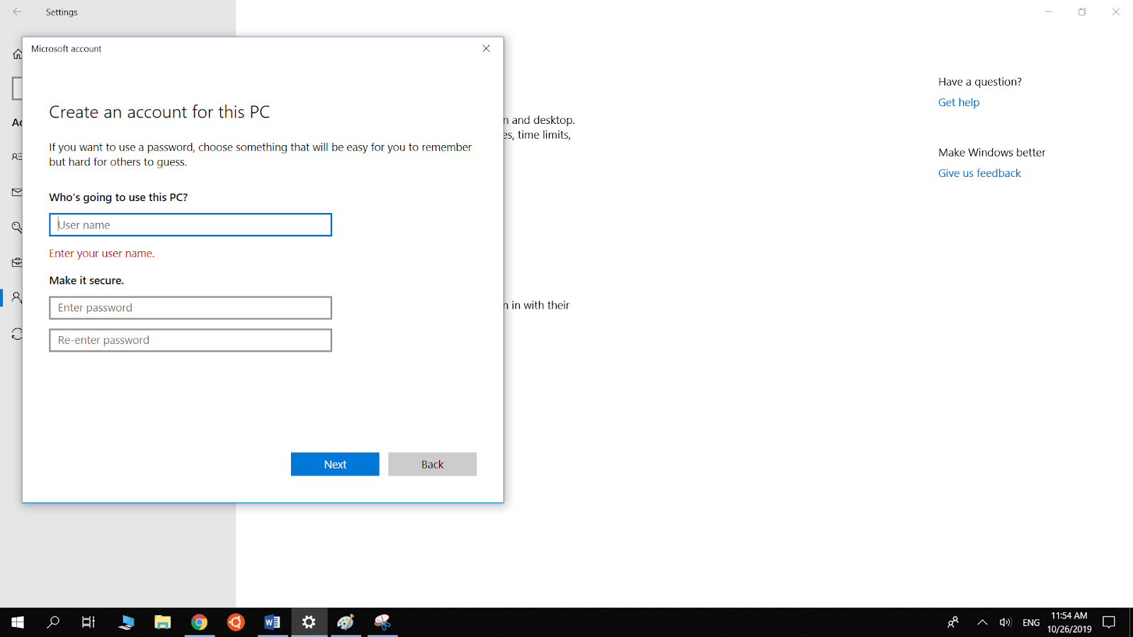The width and height of the screenshot is (1133, 637).
Task: Select the Email & accounts sidebar icon
Action: pyautogui.click(x=17, y=192)
